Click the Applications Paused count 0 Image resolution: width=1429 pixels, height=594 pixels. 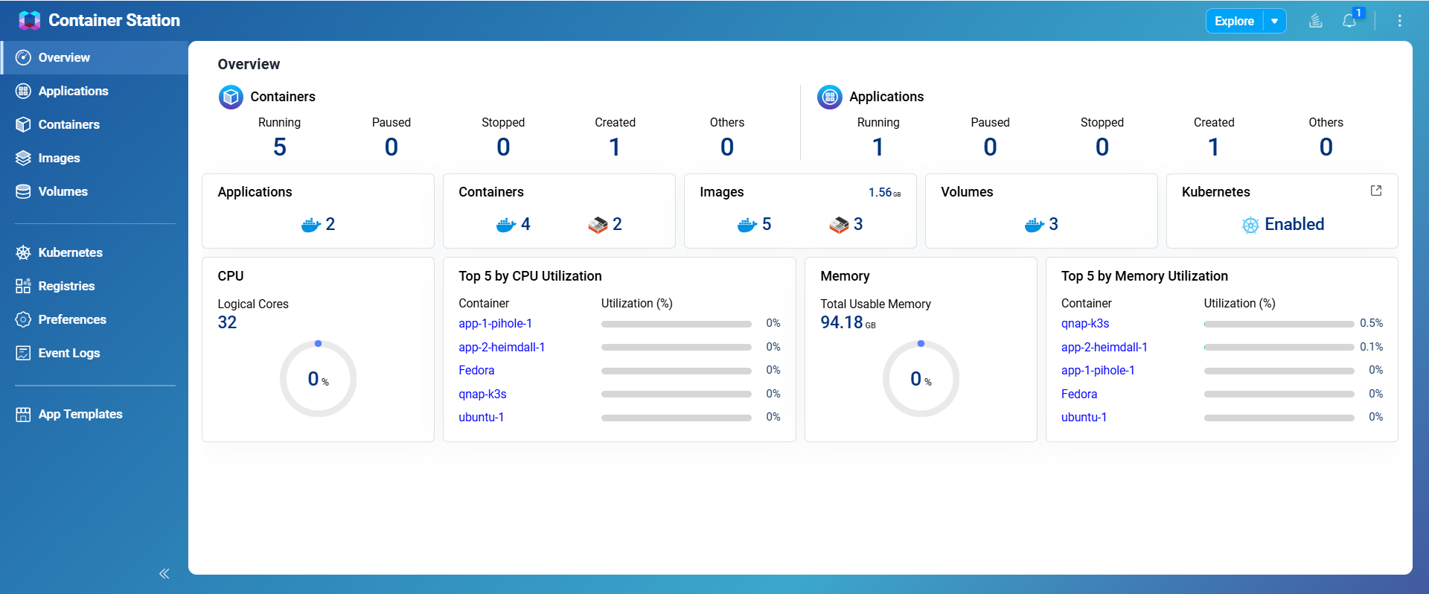point(990,147)
